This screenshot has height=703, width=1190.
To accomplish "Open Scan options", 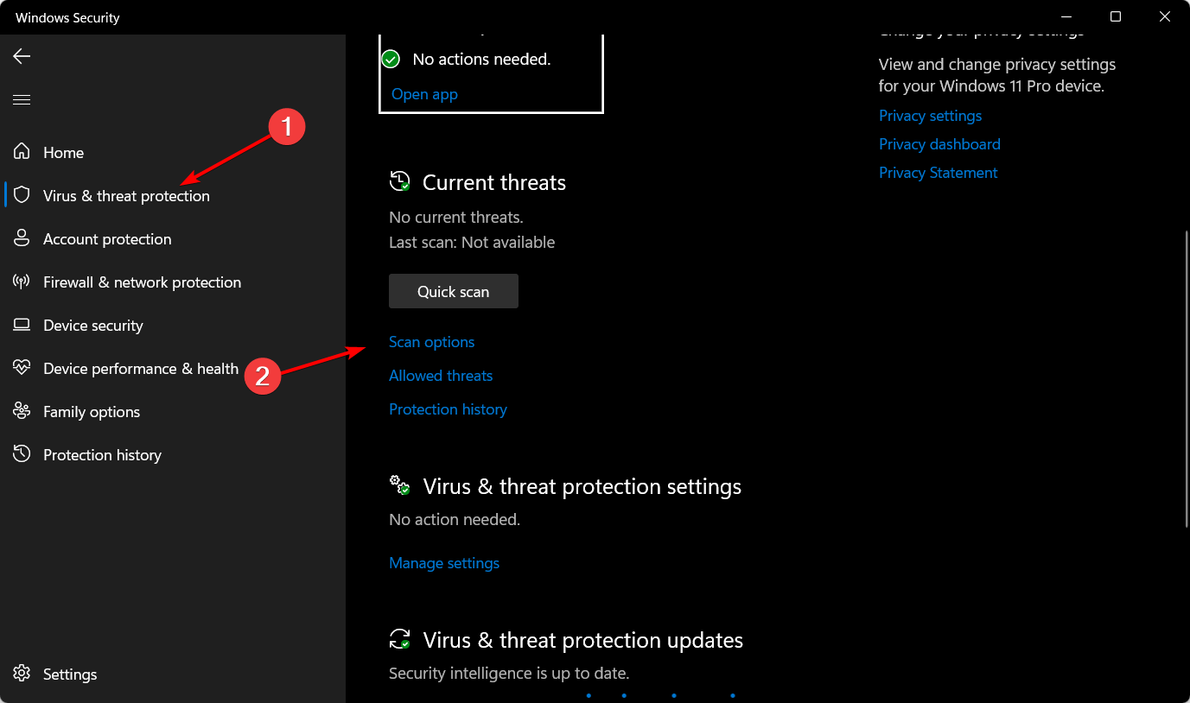I will click(431, 341).
